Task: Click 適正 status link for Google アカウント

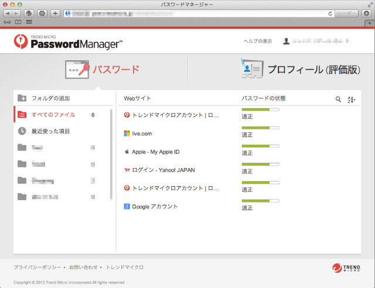Action: click(x=247, y=208)
